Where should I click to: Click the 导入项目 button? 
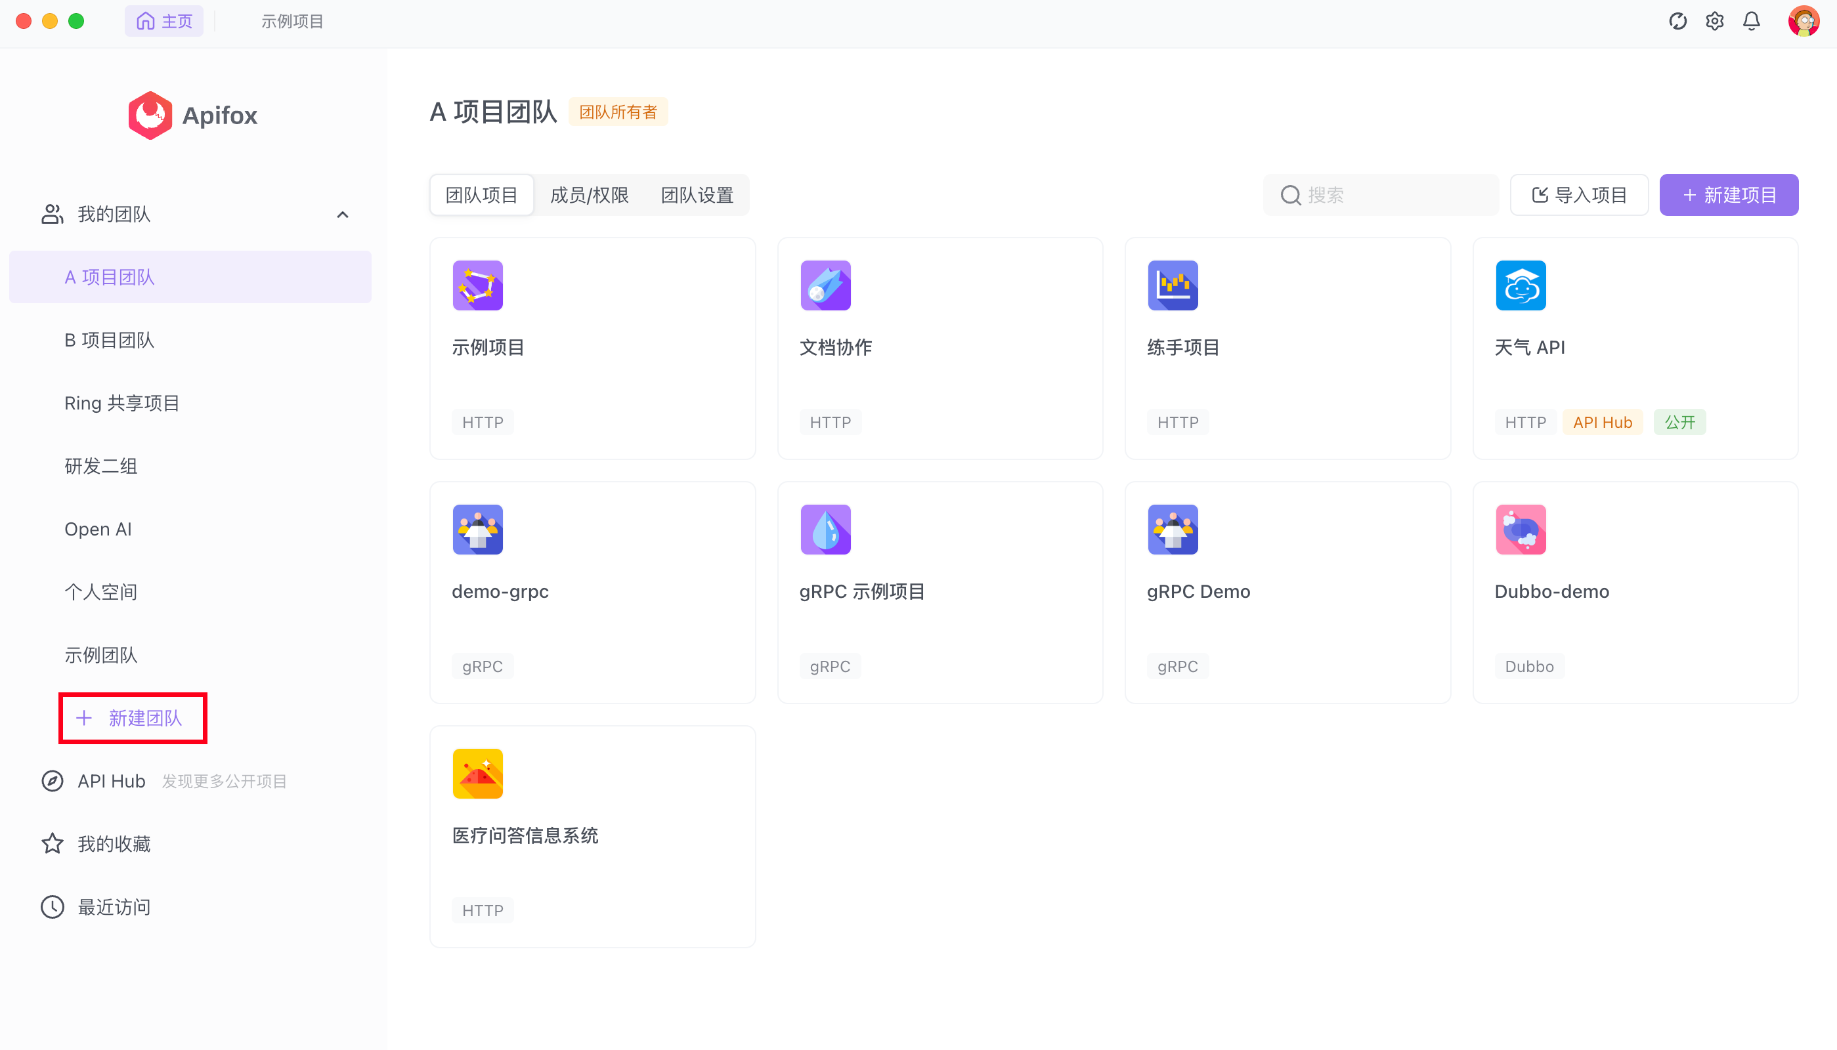(1579, 196)
